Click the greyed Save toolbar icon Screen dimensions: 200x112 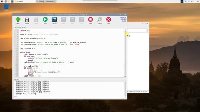coord(36,21)
